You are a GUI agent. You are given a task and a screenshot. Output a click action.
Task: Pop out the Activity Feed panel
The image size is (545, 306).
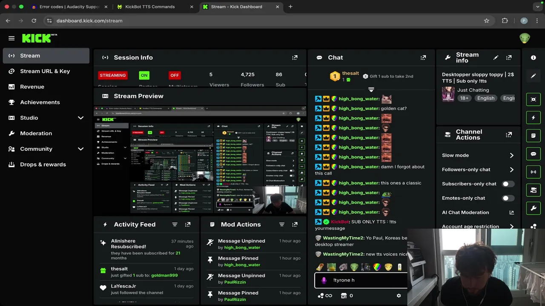coord(188,224)
